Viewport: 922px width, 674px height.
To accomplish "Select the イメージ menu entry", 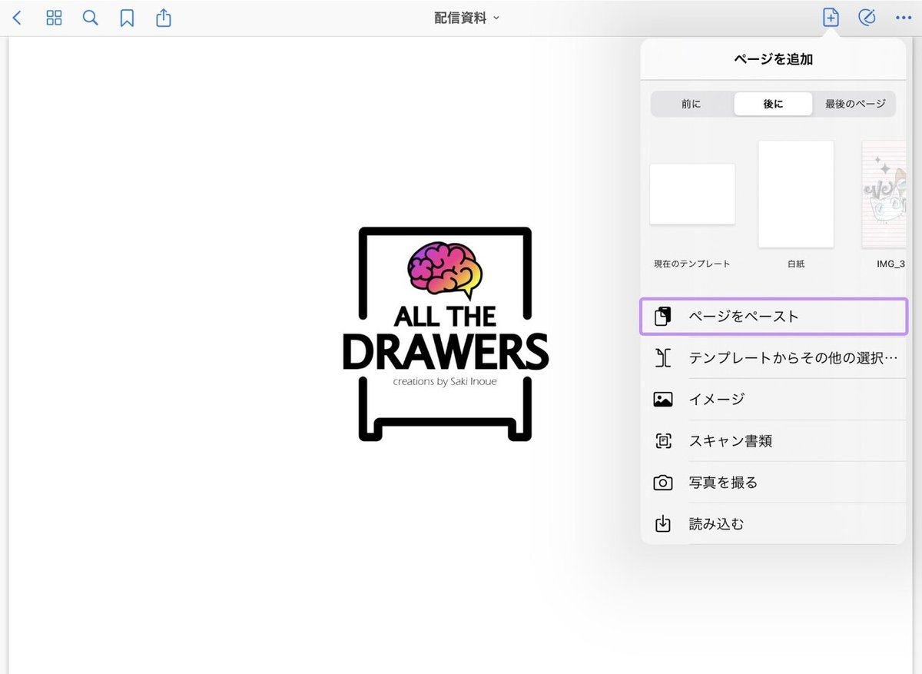I will click(774, 400).
